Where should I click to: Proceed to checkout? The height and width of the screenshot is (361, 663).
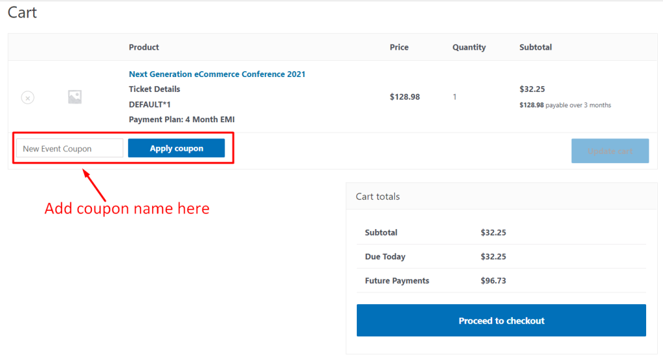501,320
